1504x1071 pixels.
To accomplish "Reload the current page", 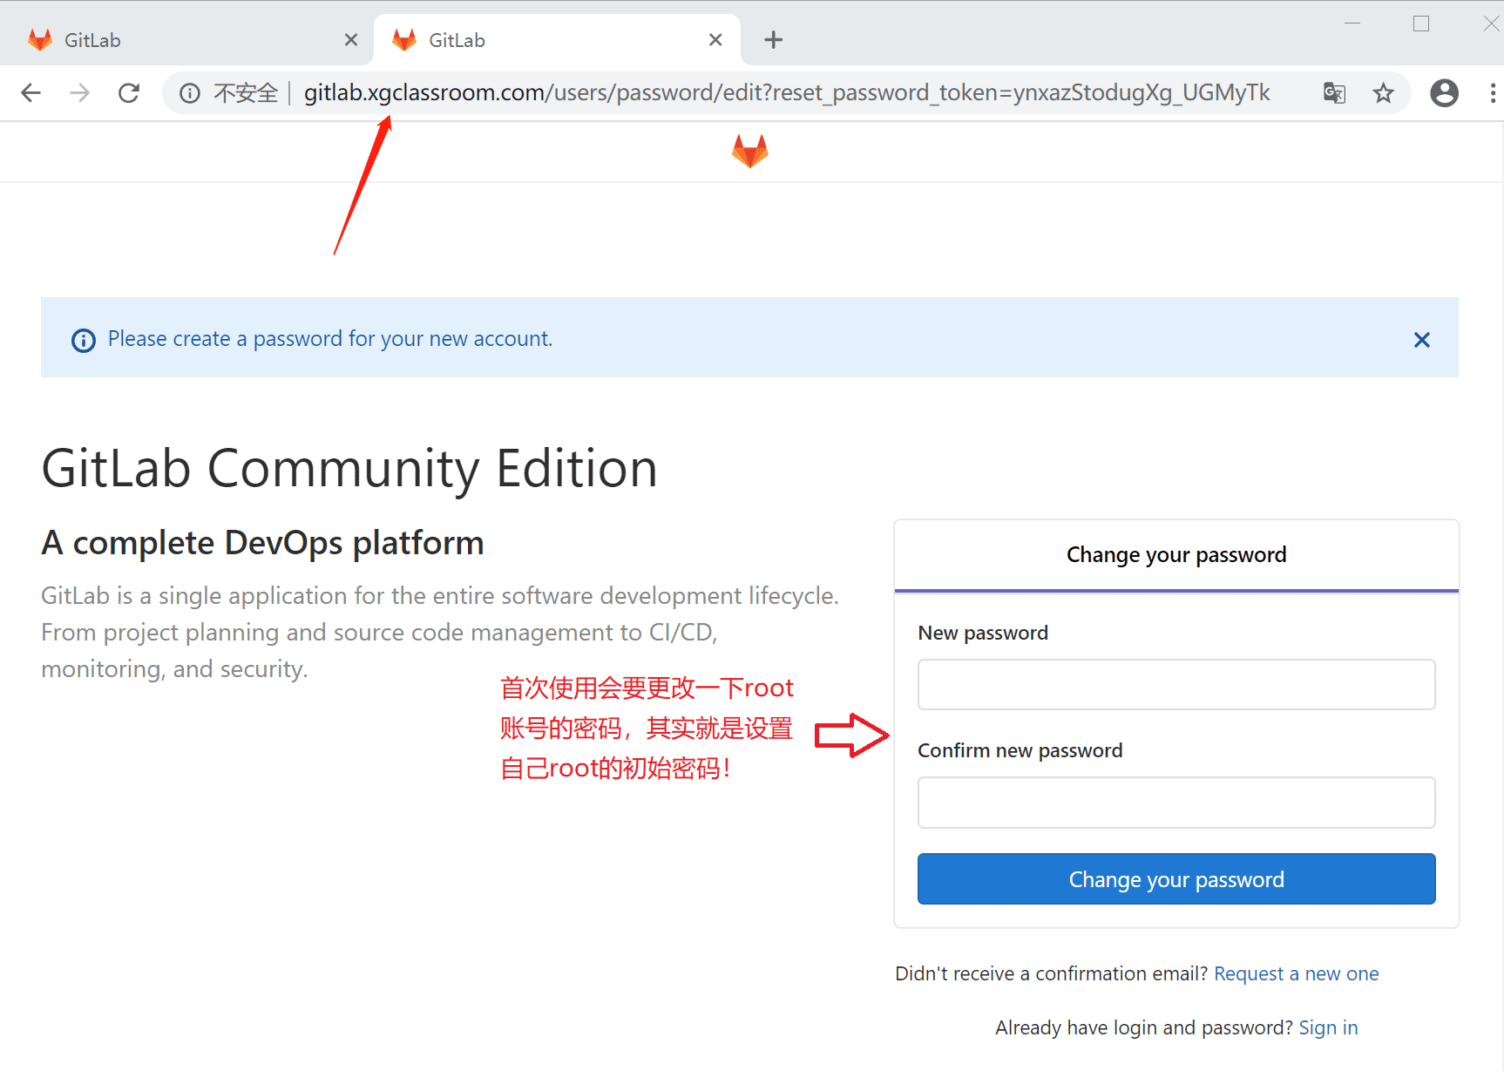I will [129, 92].
